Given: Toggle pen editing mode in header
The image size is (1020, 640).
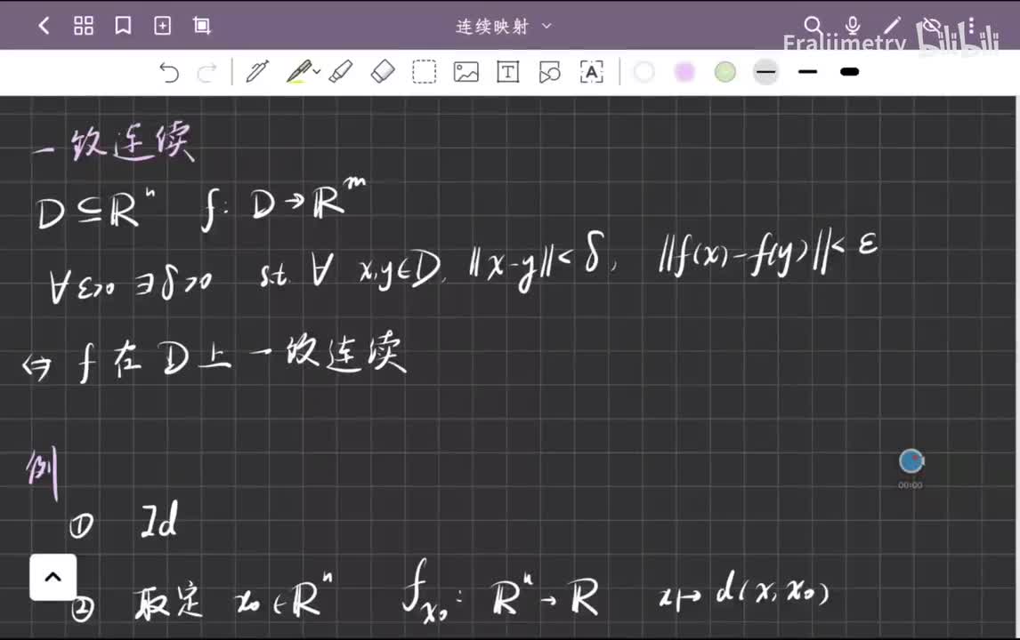Looking at the screenshot, I should click(x=893, y=26).
